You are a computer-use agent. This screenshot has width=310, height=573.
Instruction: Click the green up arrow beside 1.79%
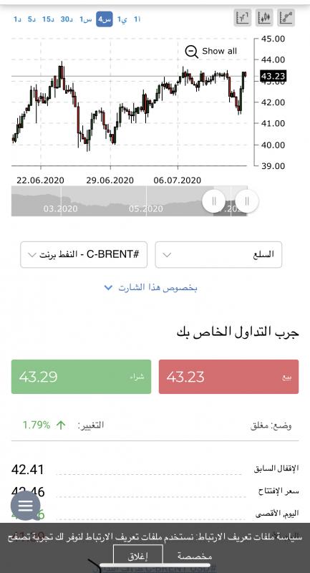[x=61, y=425]
